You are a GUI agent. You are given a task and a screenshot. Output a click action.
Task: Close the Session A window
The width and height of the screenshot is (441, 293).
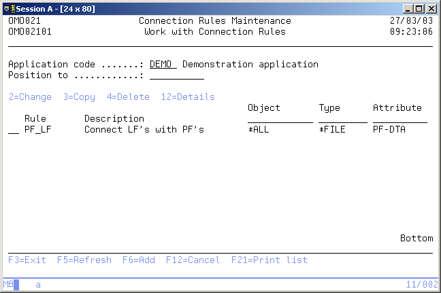point(432,7)
